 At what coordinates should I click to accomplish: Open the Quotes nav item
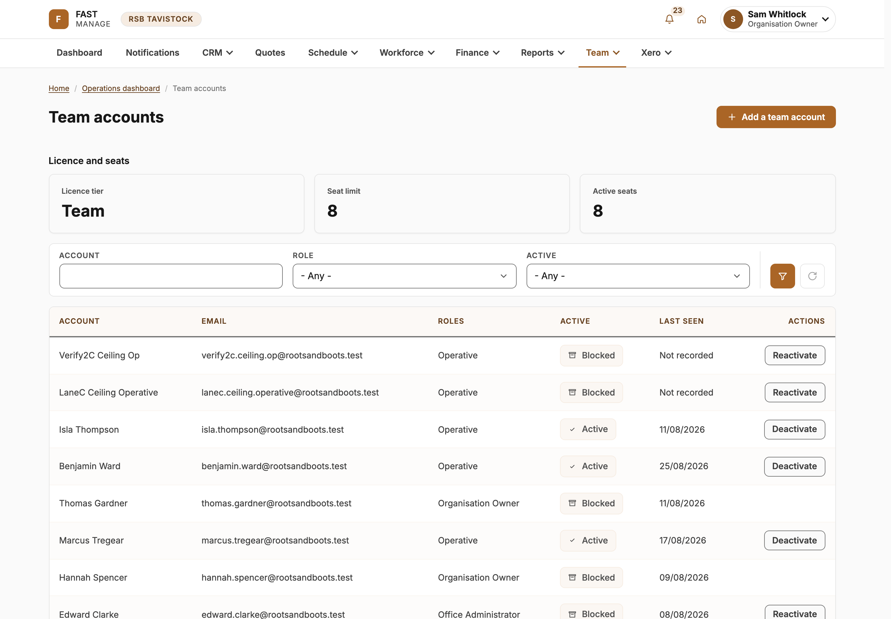[x=270, y=53]
